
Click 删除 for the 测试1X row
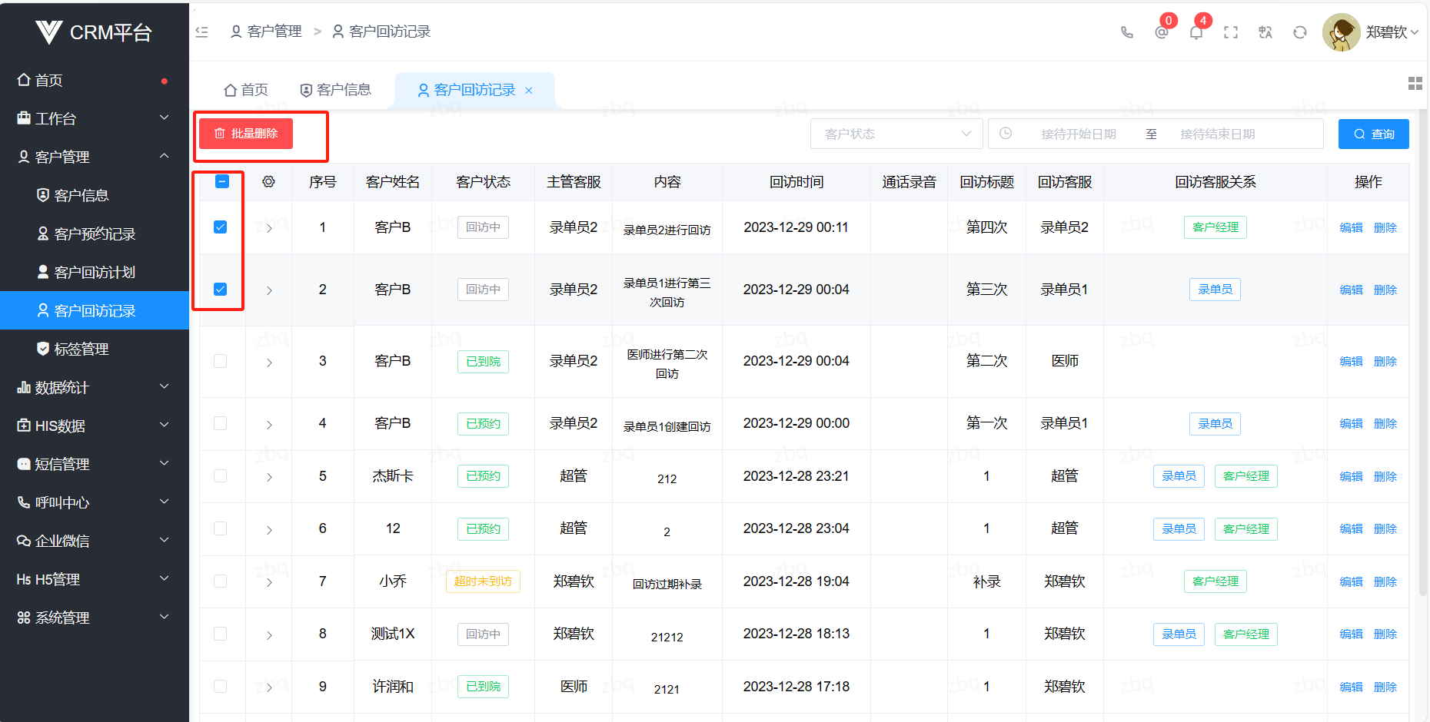coord(1385,634)
